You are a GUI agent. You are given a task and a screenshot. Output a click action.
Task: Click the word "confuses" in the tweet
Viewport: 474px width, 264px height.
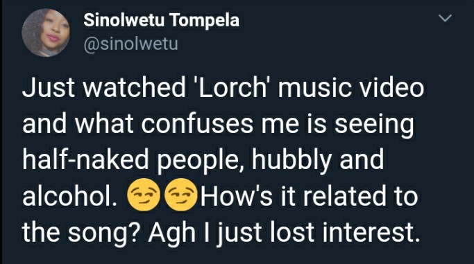[x=197, y=124]
